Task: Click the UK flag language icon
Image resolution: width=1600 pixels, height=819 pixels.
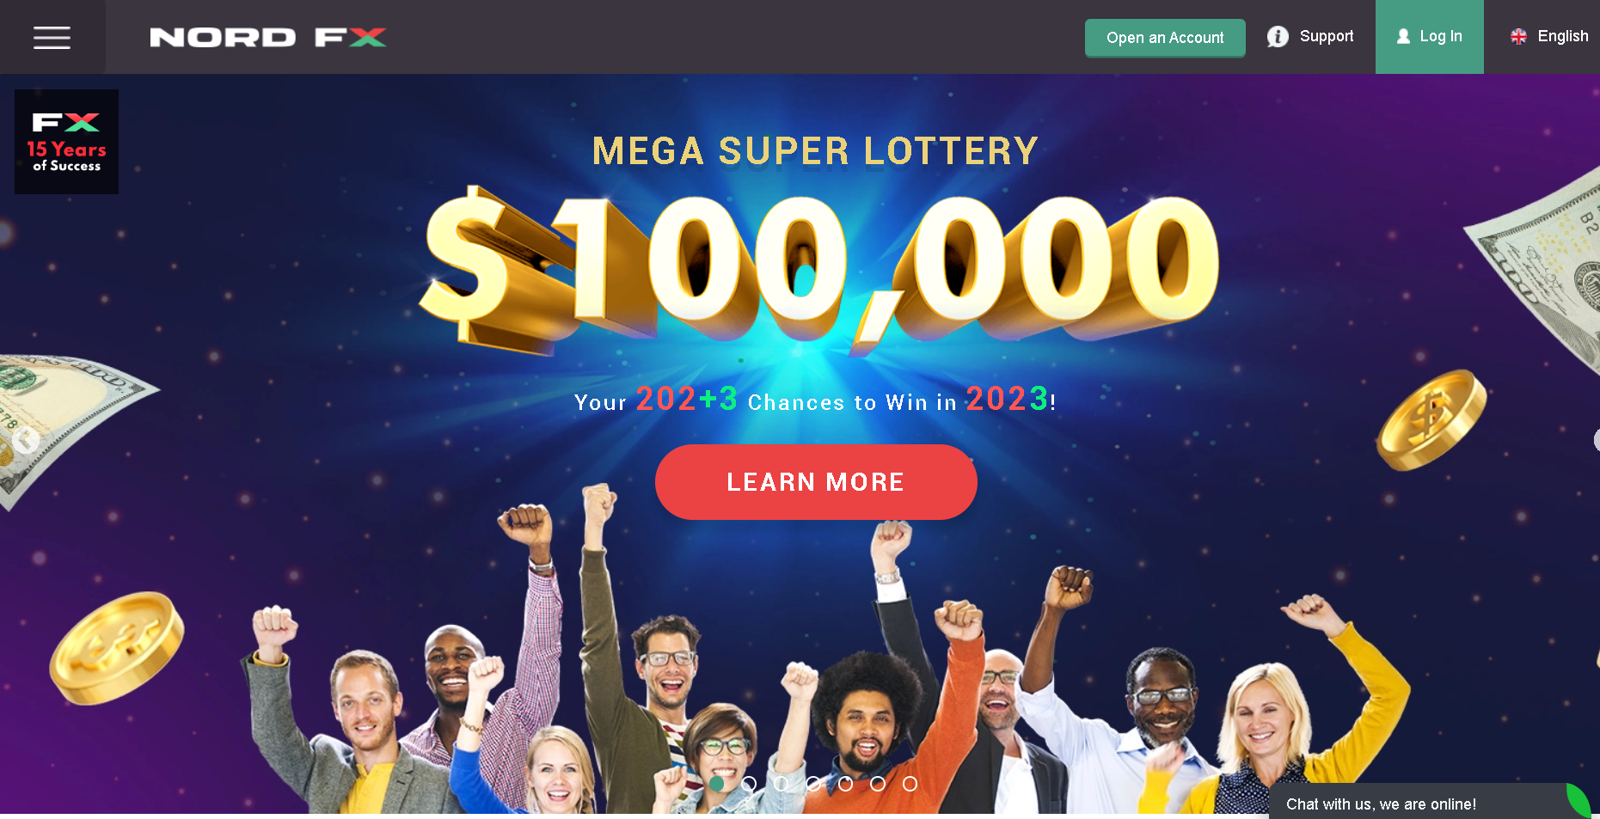Action: click(x=1518, y=36)
